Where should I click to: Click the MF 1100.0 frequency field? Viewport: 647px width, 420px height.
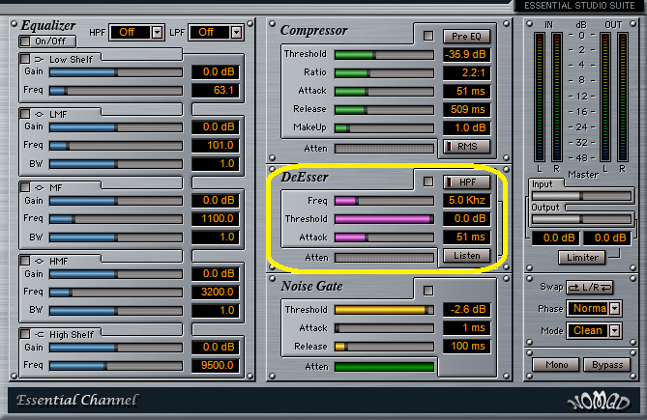click(x=216, y=218)
